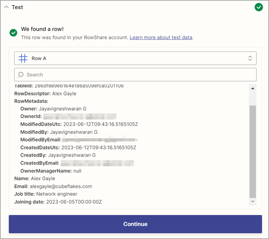The image size is (269, 239).
Task: Click the Email alexgayle@cubeflakes.com row
Action: (x=53, y=186)
